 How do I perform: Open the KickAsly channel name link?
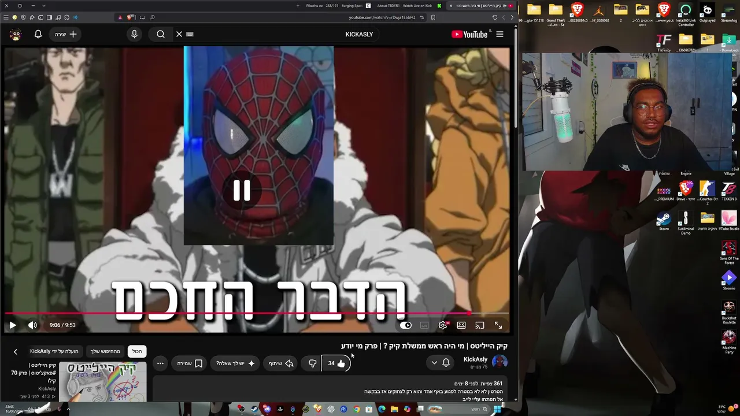pos(476,359)
